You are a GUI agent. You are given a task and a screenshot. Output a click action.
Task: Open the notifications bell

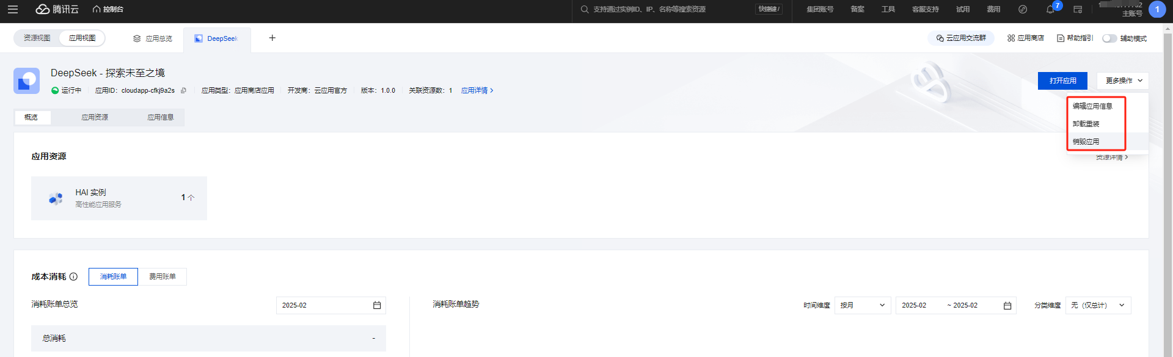pyautogui.click(x=1050, y=9)
